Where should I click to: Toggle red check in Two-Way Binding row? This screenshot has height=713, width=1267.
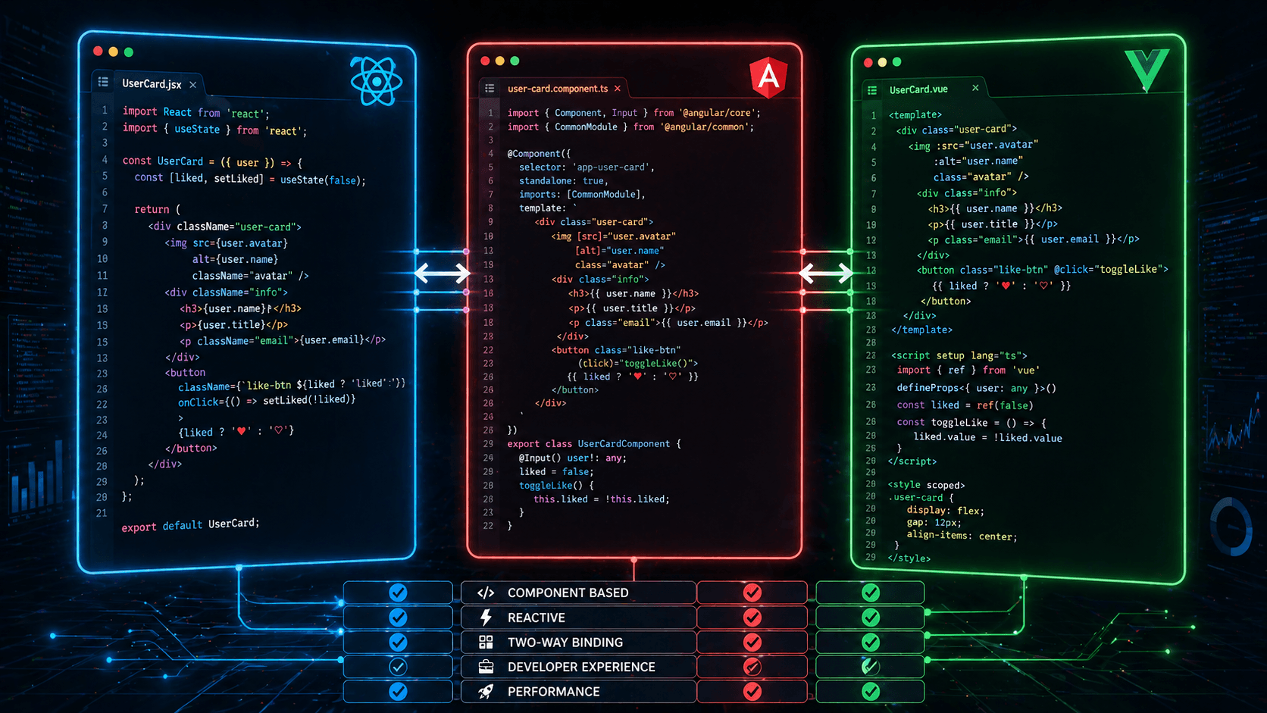point(752,643)
